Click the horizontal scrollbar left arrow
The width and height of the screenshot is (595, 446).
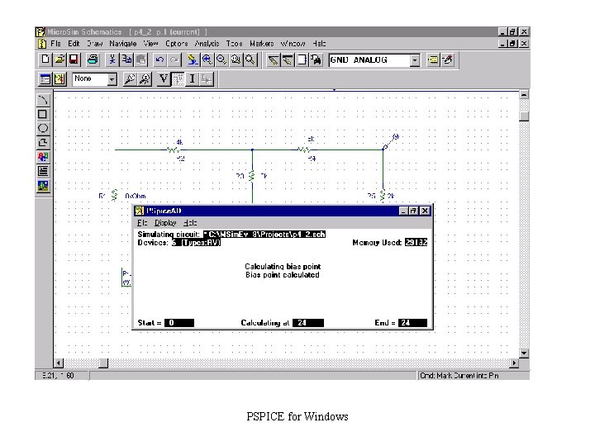click(58, 363)
